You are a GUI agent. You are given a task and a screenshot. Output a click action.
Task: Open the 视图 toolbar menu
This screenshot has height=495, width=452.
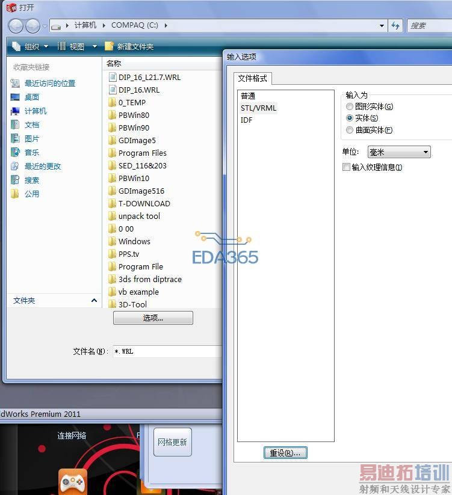(72, 47)
